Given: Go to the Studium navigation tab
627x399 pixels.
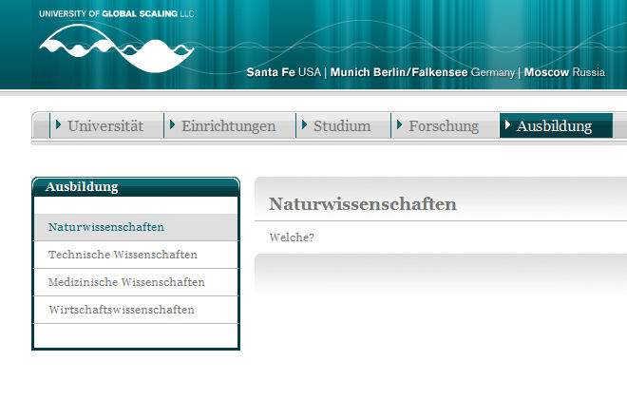Looking at the screenshot, I should click(342, 125).
